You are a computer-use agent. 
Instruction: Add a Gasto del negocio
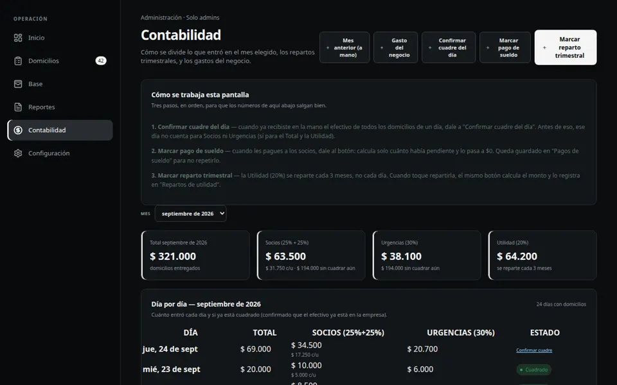pyautogui.click(x=395, y=47)
